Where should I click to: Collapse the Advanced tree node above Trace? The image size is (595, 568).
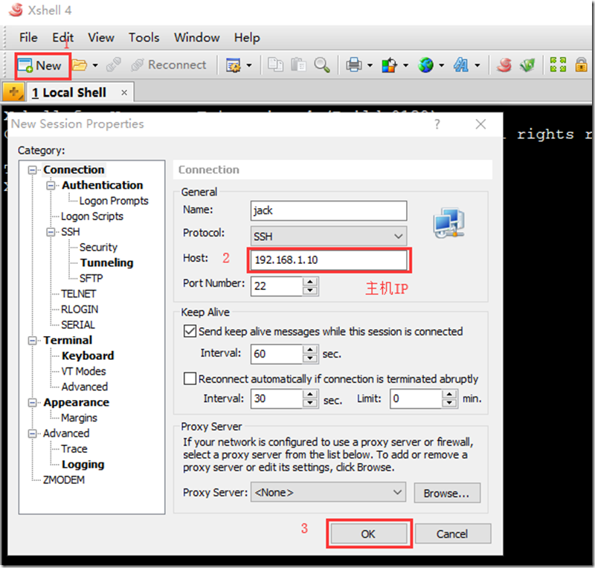click(33, 433)
